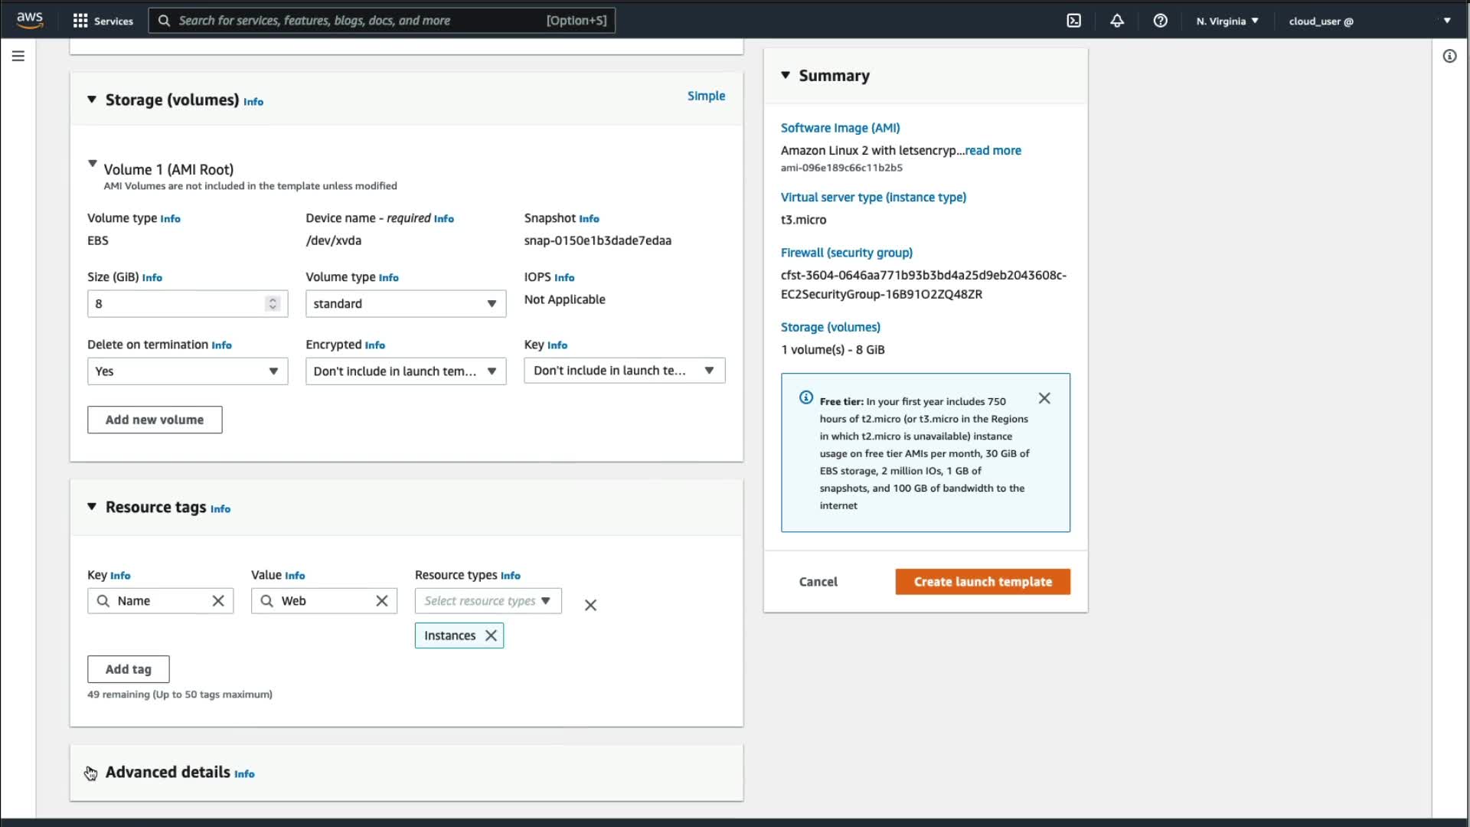Clear the Name tag key field
The image size is (1470, 827).
pyautogui.click(x=218, y=601)
